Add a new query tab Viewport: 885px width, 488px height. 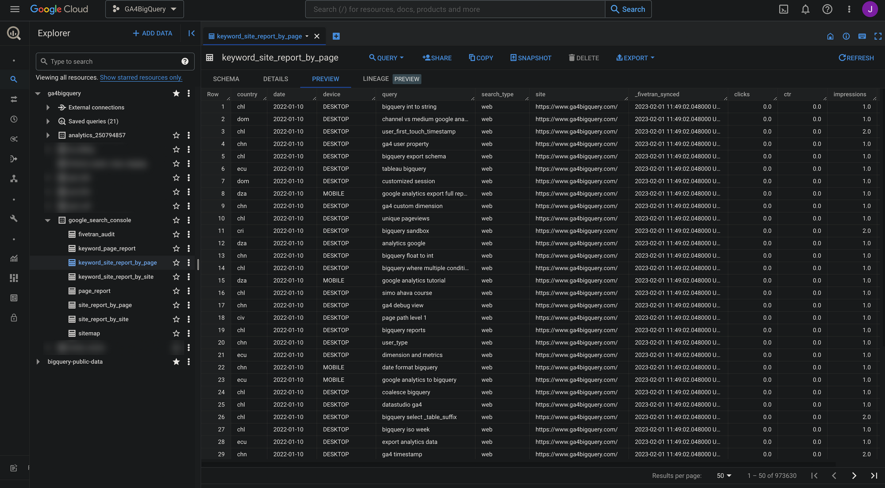[x=336, y=36]
